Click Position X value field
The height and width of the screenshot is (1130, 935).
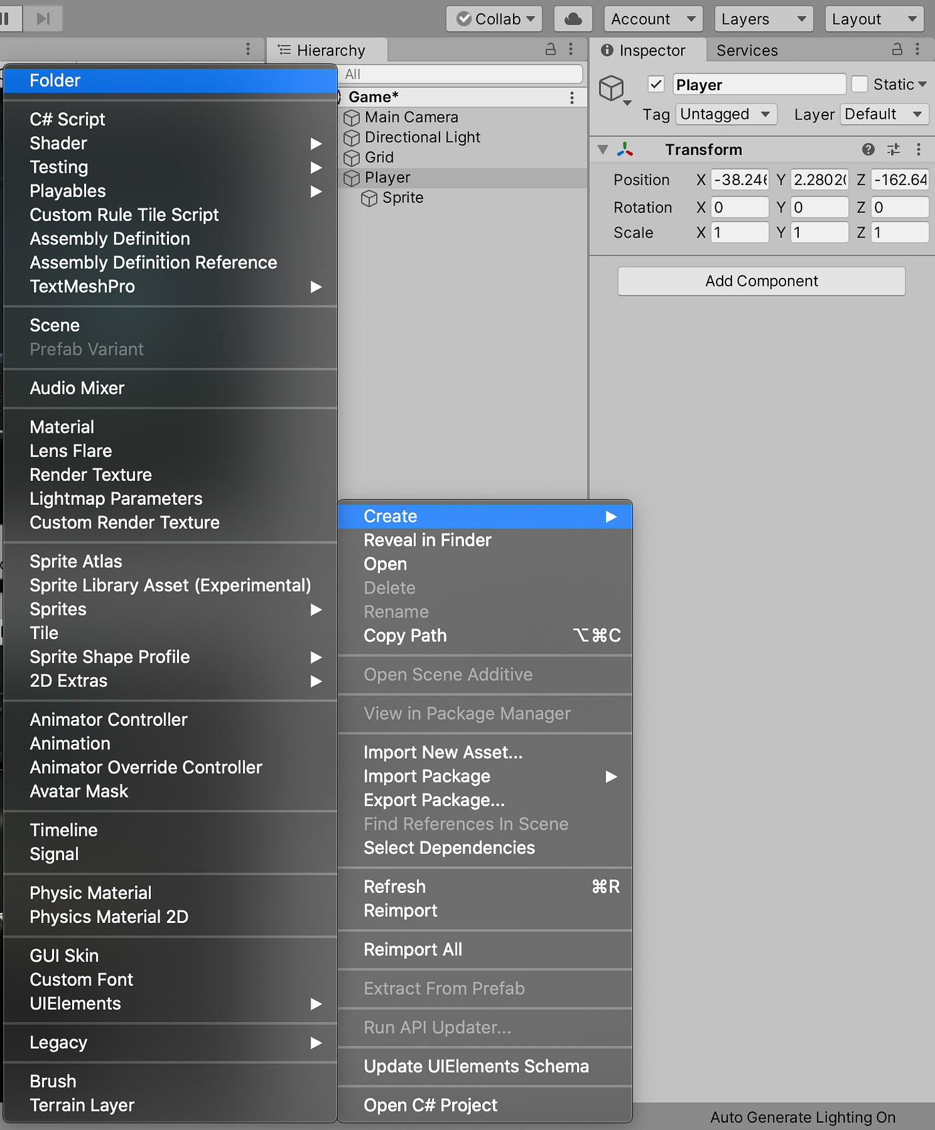[740, 180]
